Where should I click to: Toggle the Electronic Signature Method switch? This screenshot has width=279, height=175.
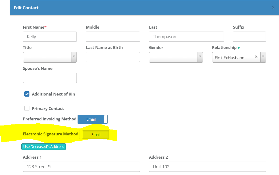96,134
